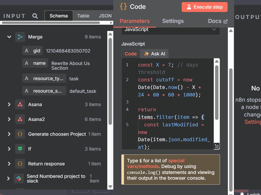Click the gid value 1210468483050702
261x195 pixels.
tap(68, 51)
